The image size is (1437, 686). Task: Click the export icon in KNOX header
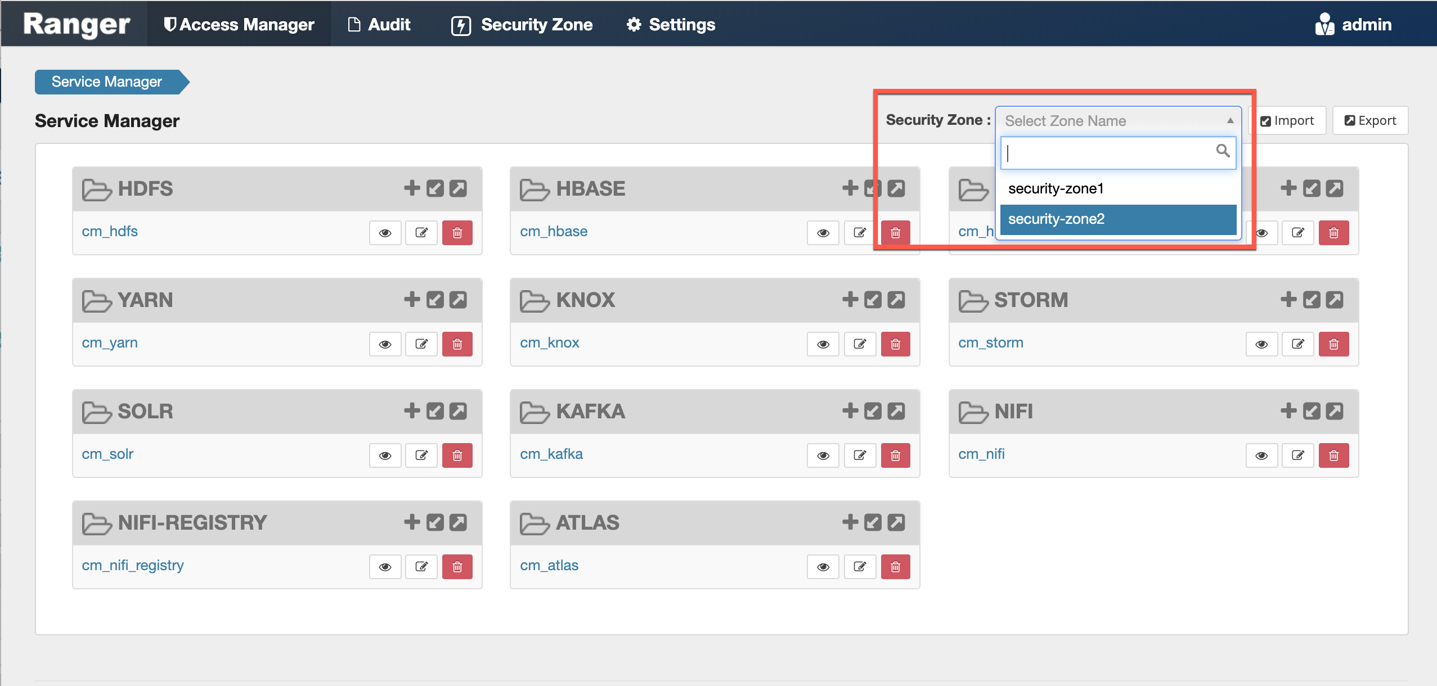(896, 300)
